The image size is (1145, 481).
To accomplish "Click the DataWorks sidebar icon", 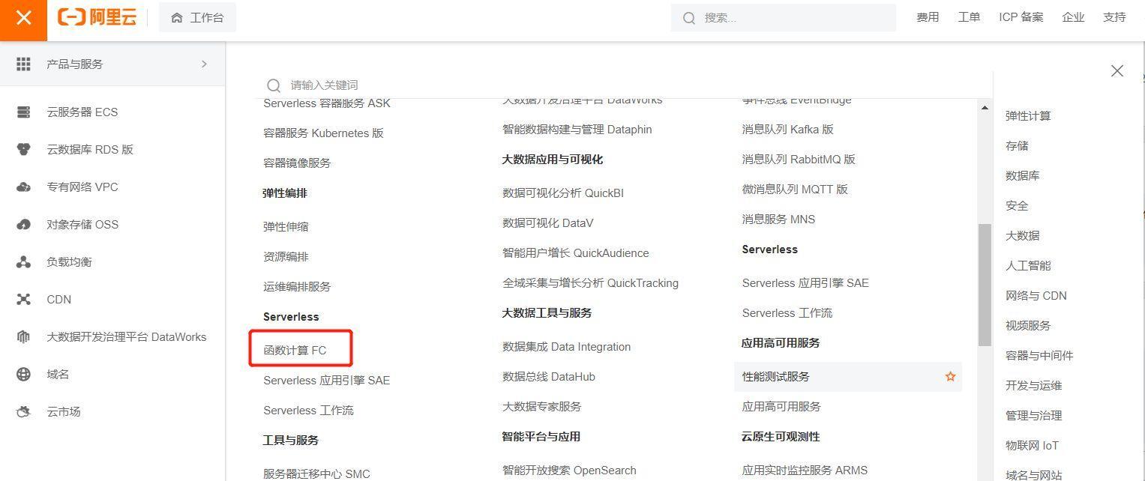I will (23, 337).
